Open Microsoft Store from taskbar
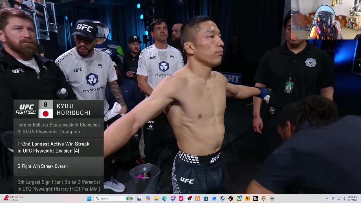Image resolution: width=361 pixels, height=203 pixels. 206,198
